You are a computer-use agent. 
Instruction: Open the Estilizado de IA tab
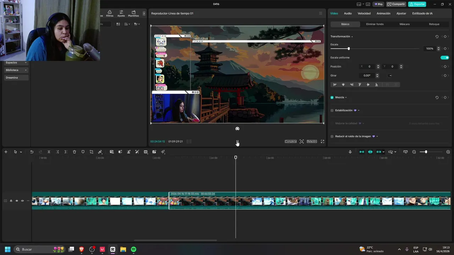tap(422, 13)
